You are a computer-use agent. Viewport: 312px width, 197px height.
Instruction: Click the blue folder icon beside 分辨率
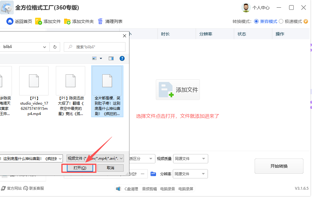click(x=153, y=174)
